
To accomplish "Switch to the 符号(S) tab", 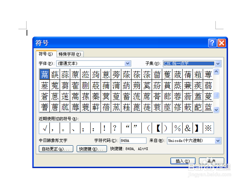I will (x=46, y=54).
